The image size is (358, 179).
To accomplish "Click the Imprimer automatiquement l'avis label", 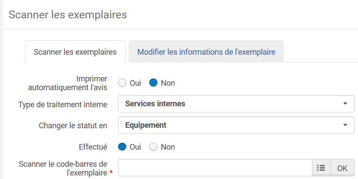I will [68, 82].
